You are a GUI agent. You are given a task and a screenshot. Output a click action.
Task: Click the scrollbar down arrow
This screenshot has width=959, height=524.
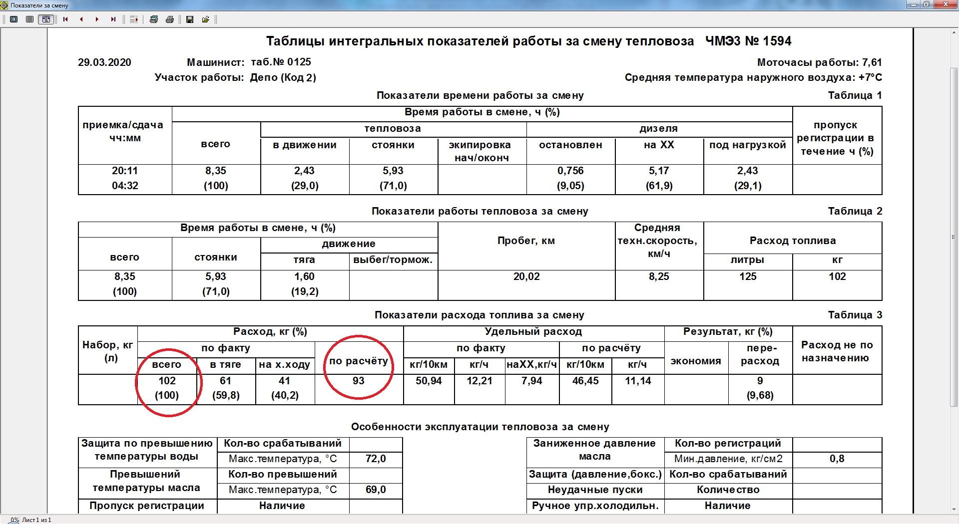[955, 510]
